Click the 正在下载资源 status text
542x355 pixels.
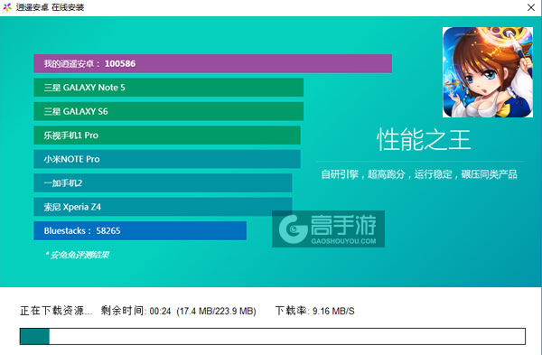pyautogui.click(x=56, y=311)
